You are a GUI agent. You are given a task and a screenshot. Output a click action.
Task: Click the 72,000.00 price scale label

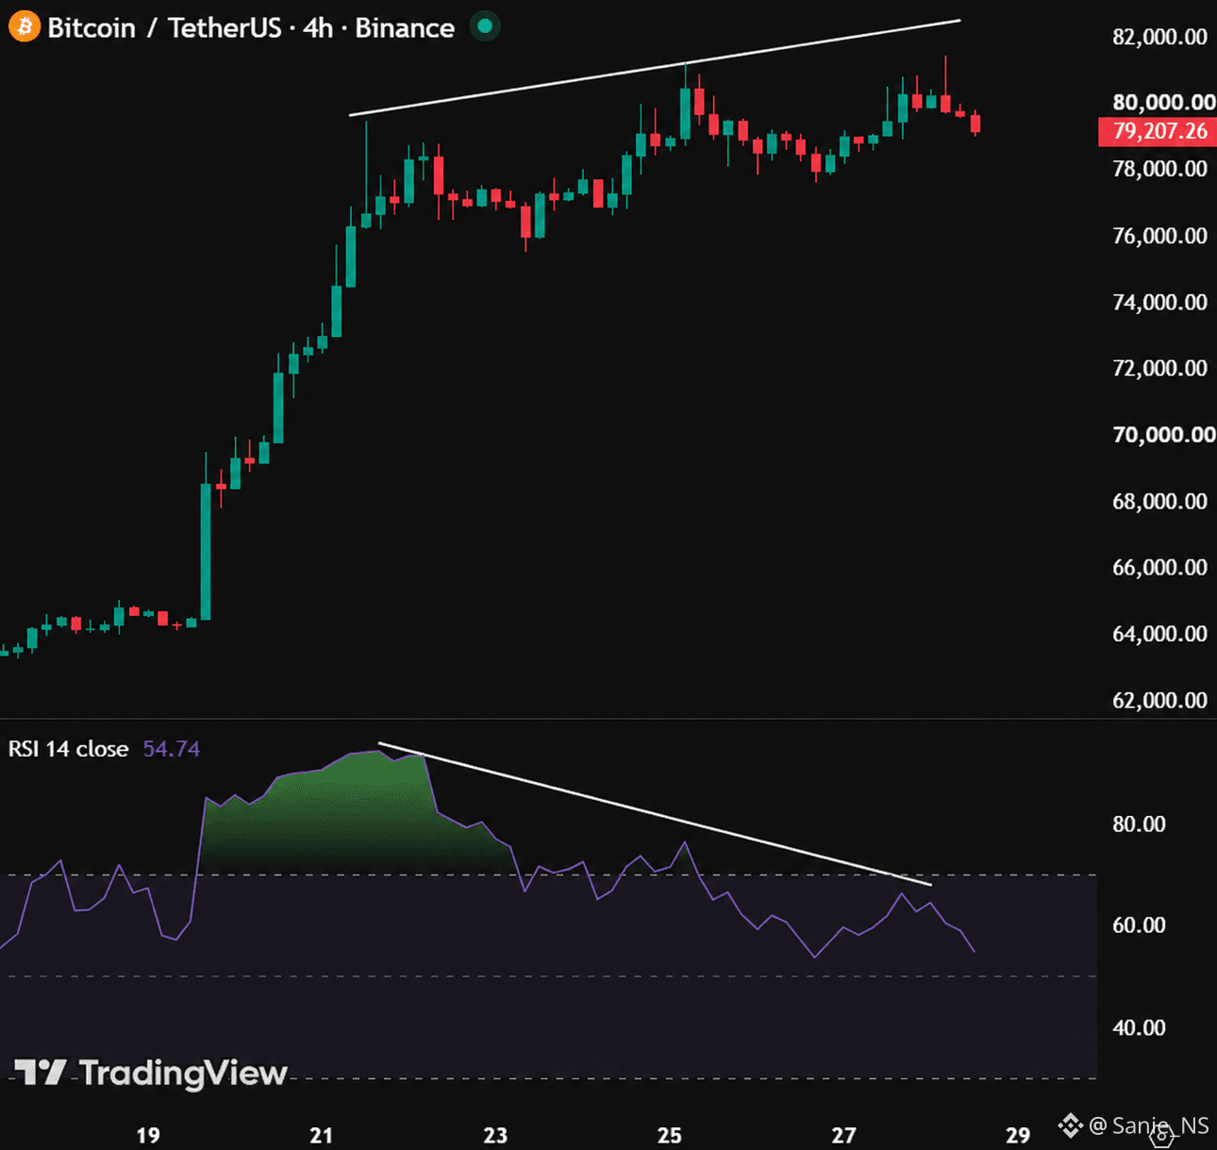point(1159,368)
